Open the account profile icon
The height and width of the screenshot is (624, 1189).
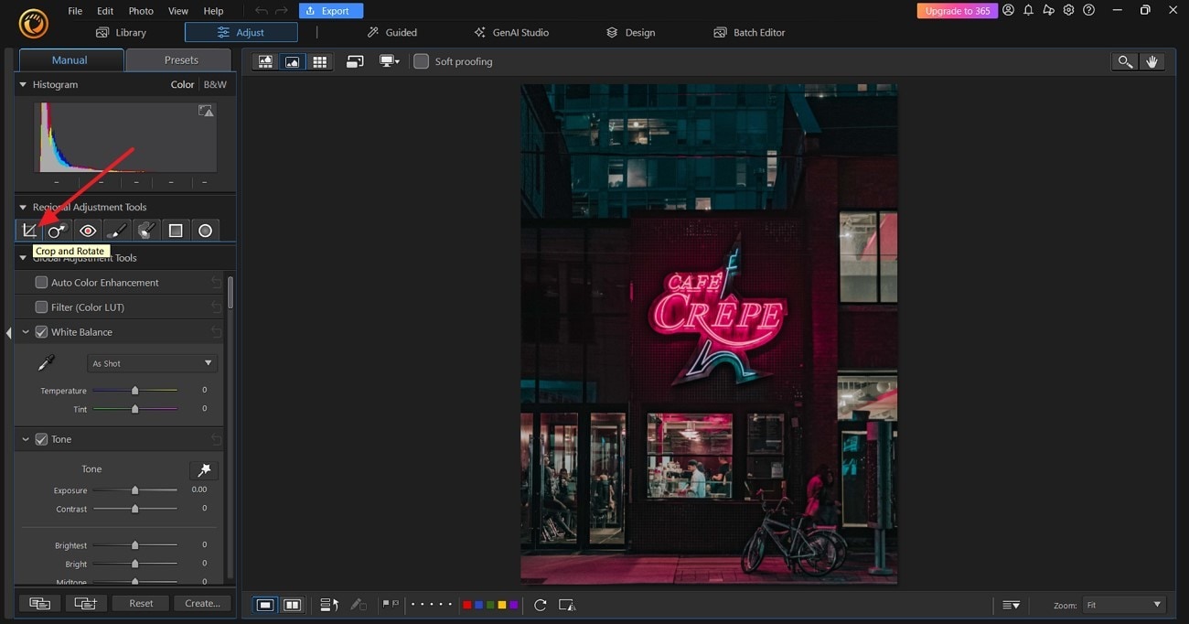click(1008, 10)
